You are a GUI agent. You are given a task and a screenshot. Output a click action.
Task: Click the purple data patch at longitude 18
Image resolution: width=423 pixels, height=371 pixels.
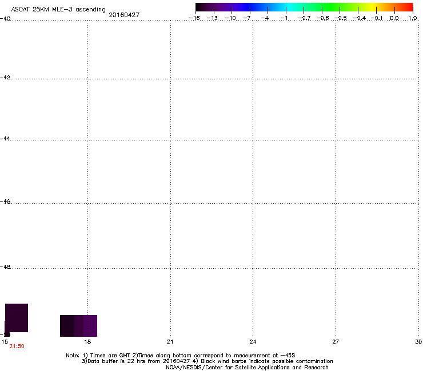tap(78, 326)
